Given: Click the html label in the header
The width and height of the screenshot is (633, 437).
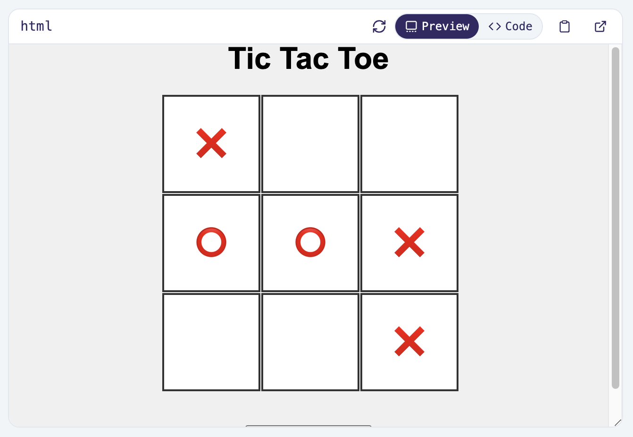Looking at the screenshot, I should pyautogui.click(x=36, y=26).
